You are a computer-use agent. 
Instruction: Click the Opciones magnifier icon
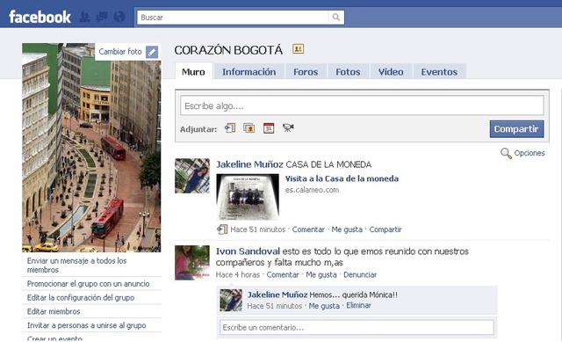click(506, 154)
